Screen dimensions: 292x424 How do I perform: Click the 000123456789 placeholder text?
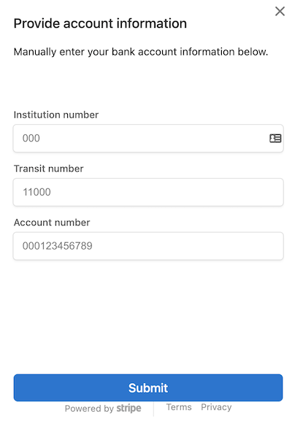pyautogui.click(x=58, y=246)
